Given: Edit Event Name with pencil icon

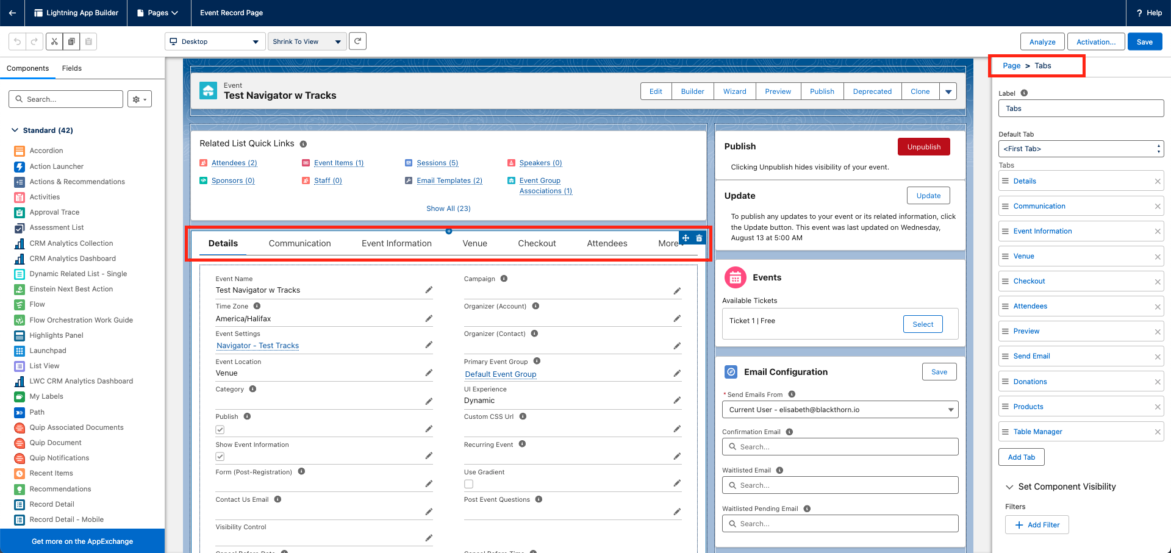Looking at the screenshot, I should (429, 290).
